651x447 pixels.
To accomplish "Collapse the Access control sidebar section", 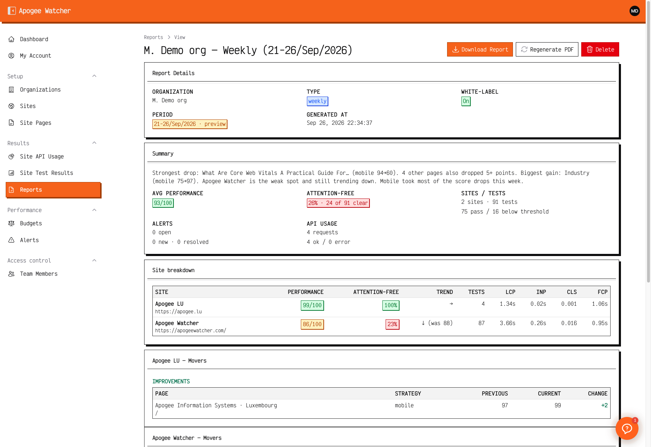I will tap(94, 260).
